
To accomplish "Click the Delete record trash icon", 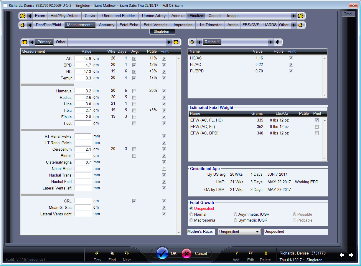I will (266, 253).
